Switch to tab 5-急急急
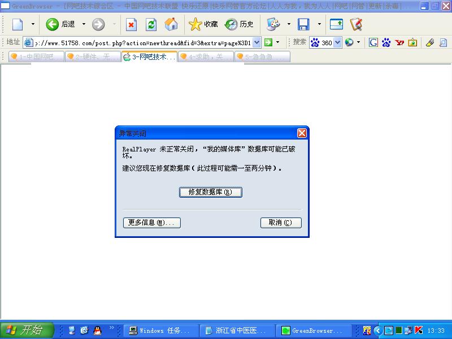Image resolution: width=452 pixels, height=339 pixels. pos(262,57)
